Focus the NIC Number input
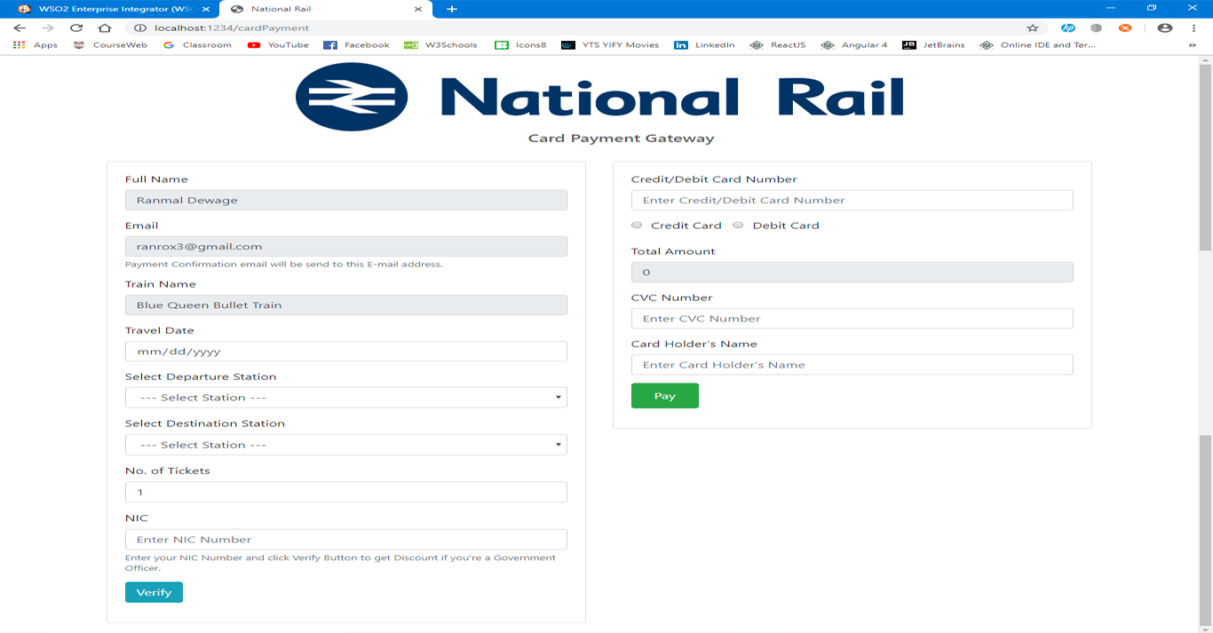Image resolution: width=1213 pixels, height=633 pixels. pyautogui.click(x=346, y=540)
